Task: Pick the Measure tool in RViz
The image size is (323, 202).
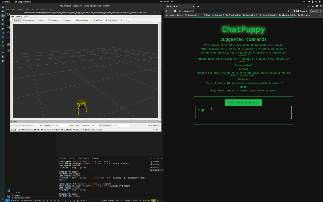Action: (x=67, y=20)
